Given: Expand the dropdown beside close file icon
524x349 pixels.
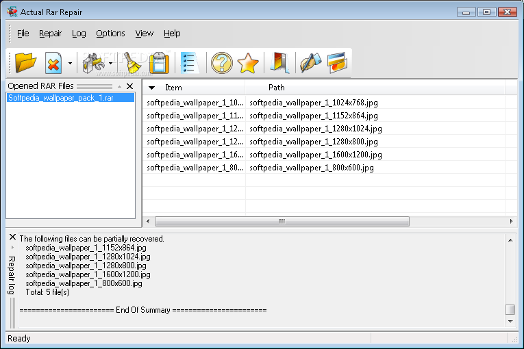Looking at the screenshot, I should 70,63.
